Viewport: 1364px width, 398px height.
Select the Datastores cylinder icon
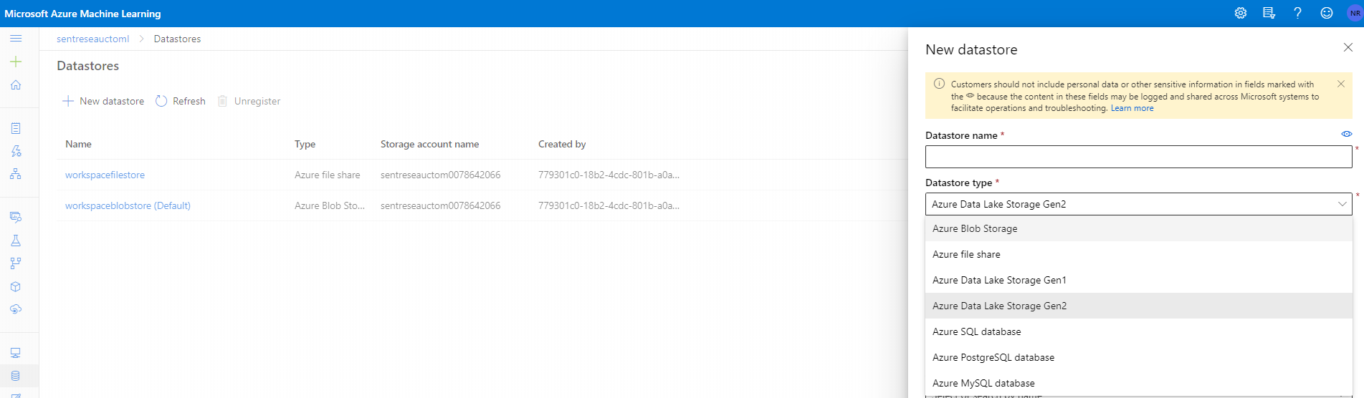pos(16,376)
